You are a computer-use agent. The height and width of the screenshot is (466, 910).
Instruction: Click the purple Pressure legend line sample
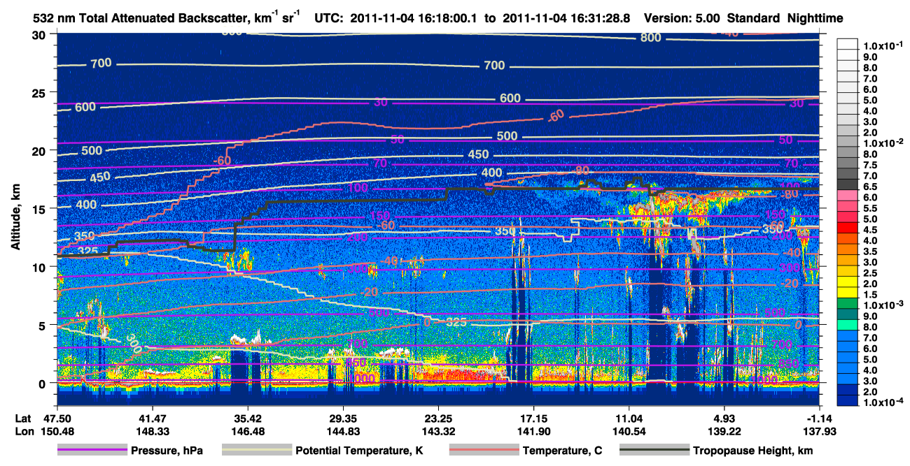92,451
